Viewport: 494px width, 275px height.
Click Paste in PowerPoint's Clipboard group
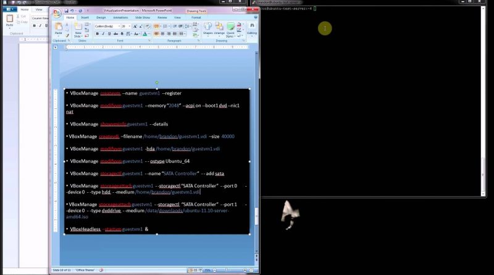[x=58, y=28]
